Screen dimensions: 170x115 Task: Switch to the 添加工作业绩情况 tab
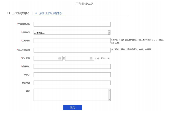[51, 13]
